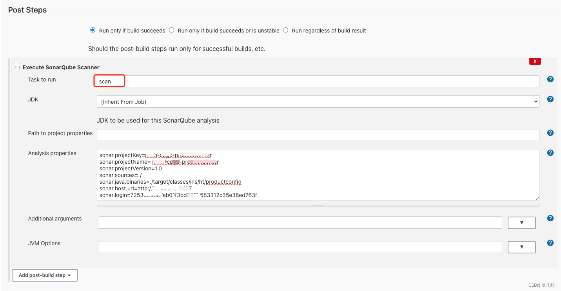The height and width of the screenshot is (291, 561).
Task: Expand the JVM Options section
Action: tap(521, 247)
